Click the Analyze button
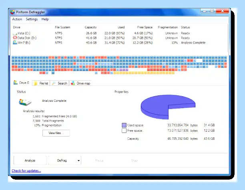 pos(30,160)
